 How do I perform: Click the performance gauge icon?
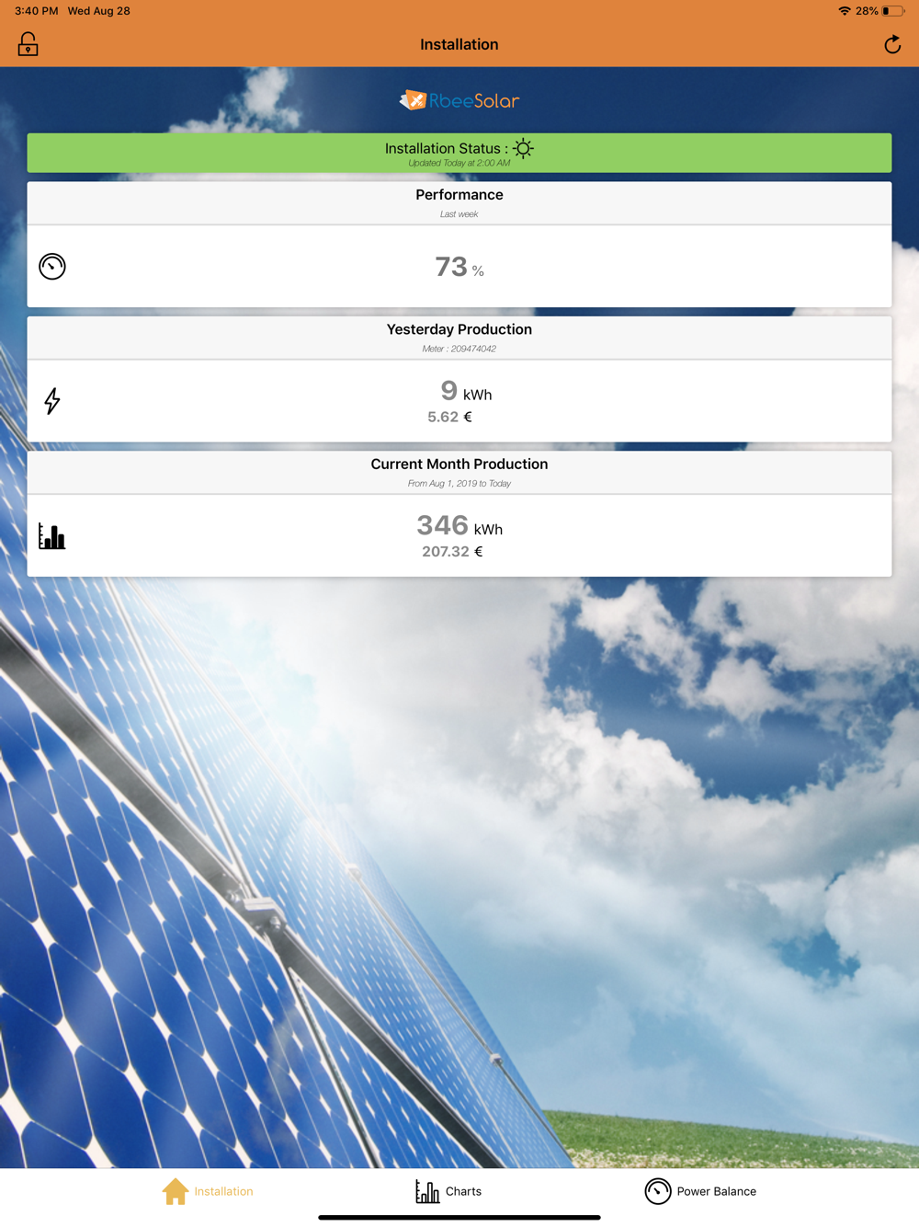click(x=52, y=267)
